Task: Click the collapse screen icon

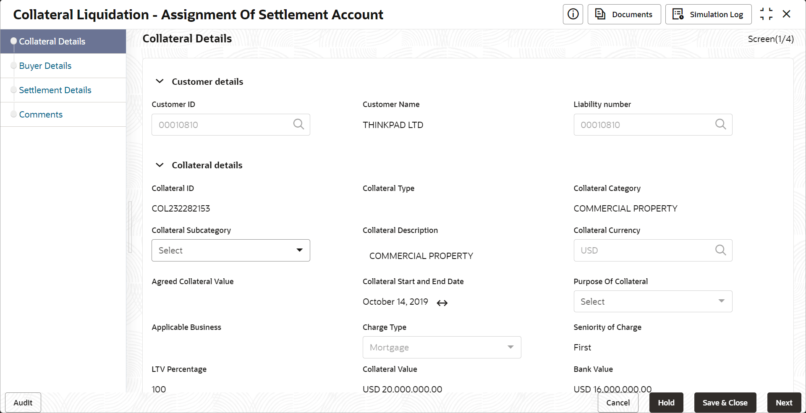Action: coord(766,14)
